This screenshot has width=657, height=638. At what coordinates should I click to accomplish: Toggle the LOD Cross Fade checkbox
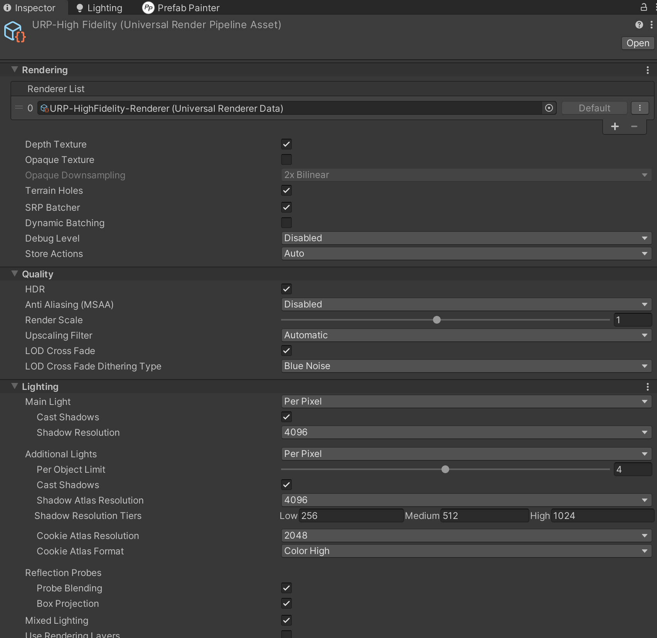pyautogui.click(x=286, y=351)
